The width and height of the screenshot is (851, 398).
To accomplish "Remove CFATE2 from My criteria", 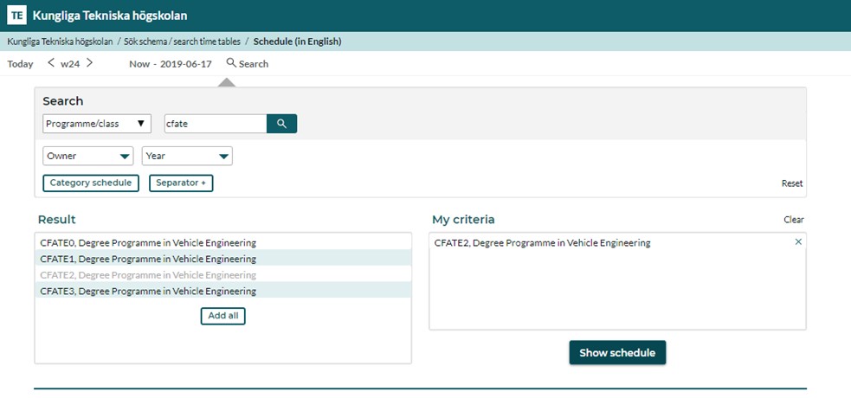I will [x=798, y=242].
